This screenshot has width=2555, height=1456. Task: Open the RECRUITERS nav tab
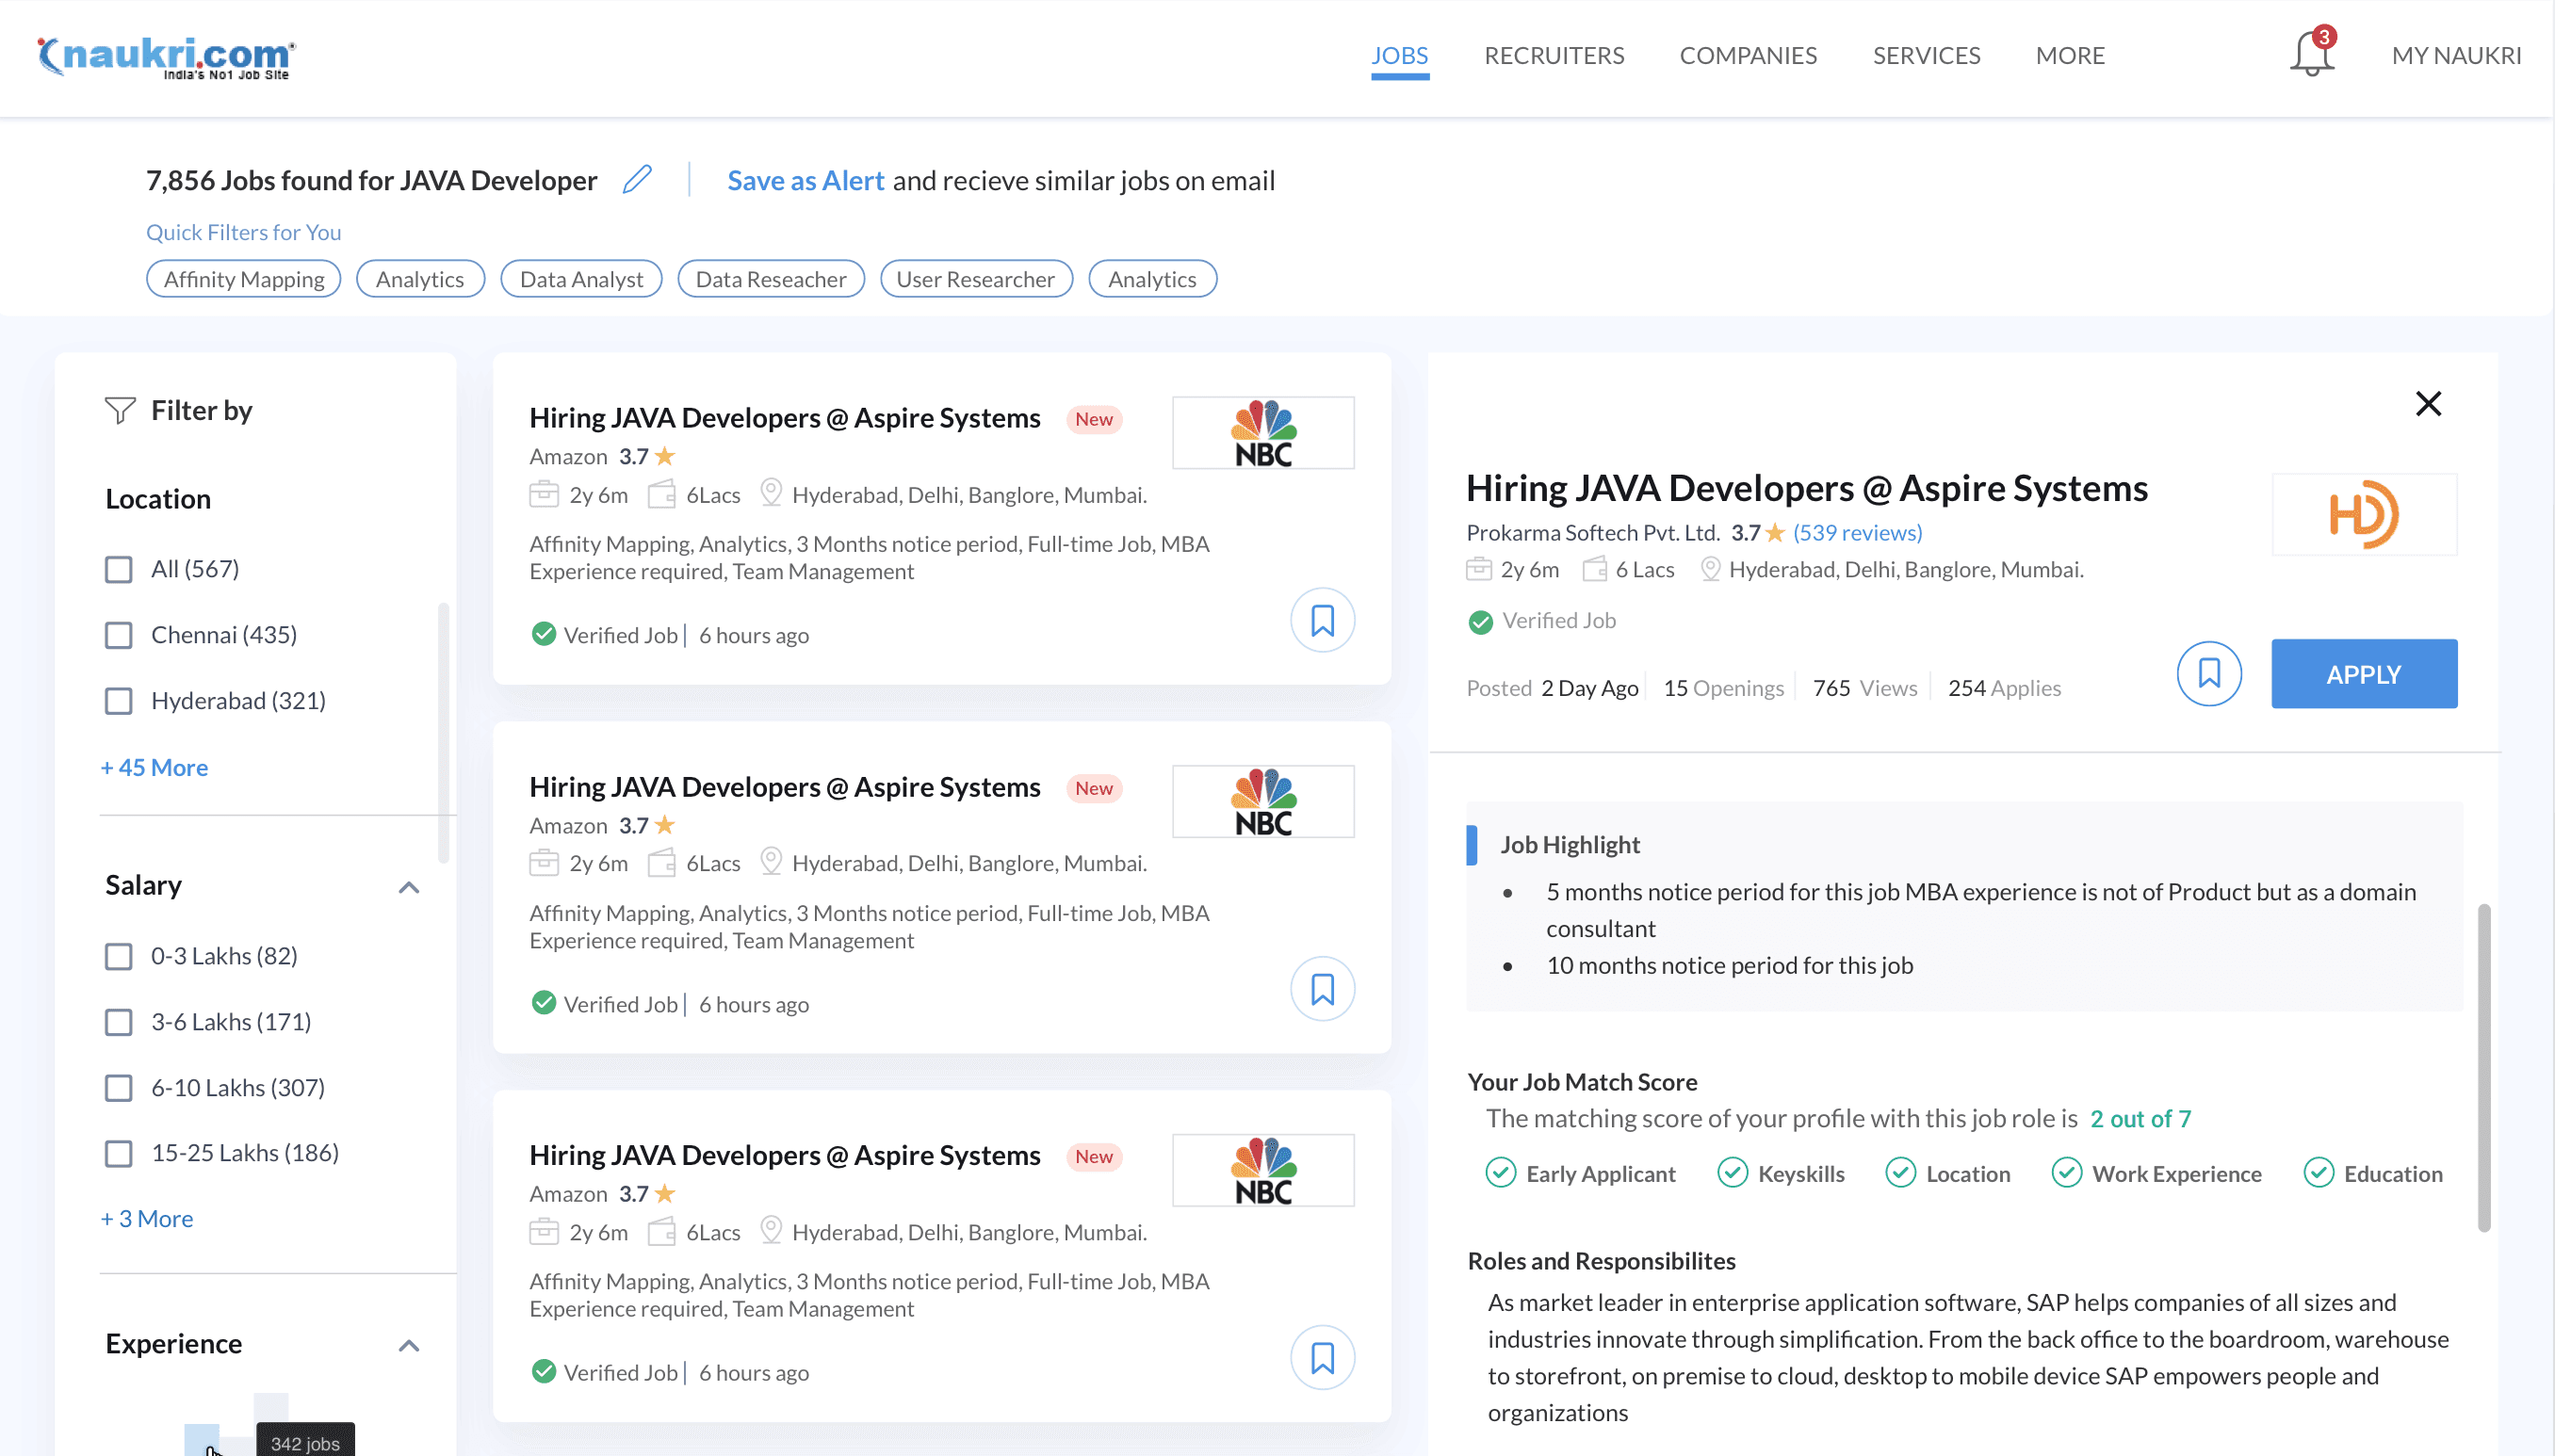1554,55
